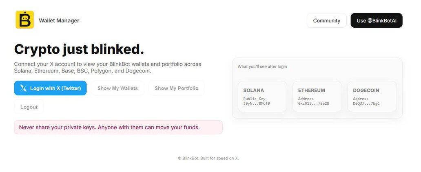Image resolution: width=421 pixels, height=172 pixels.
Task: Click the private keys warning banner
Action: pos(118,127)
